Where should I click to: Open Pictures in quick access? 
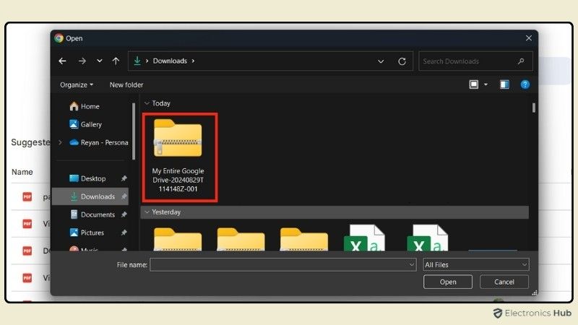(87, 233)
